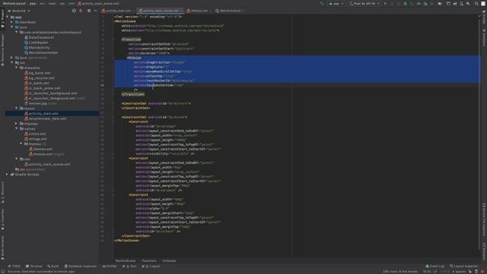The width and height of the screenshot is (487, 274).
Task: Click Transition breadcrumb at editor bottom
Action: [x=149, y=260]
